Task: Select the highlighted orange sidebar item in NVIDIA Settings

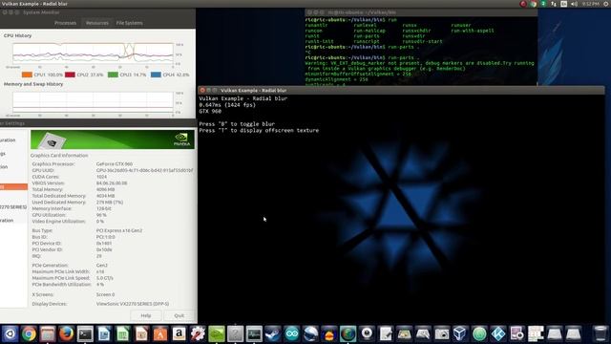Action: click(x=13, y=187)
